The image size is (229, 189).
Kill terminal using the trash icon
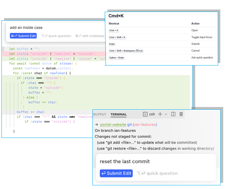[x=181, y=114]
